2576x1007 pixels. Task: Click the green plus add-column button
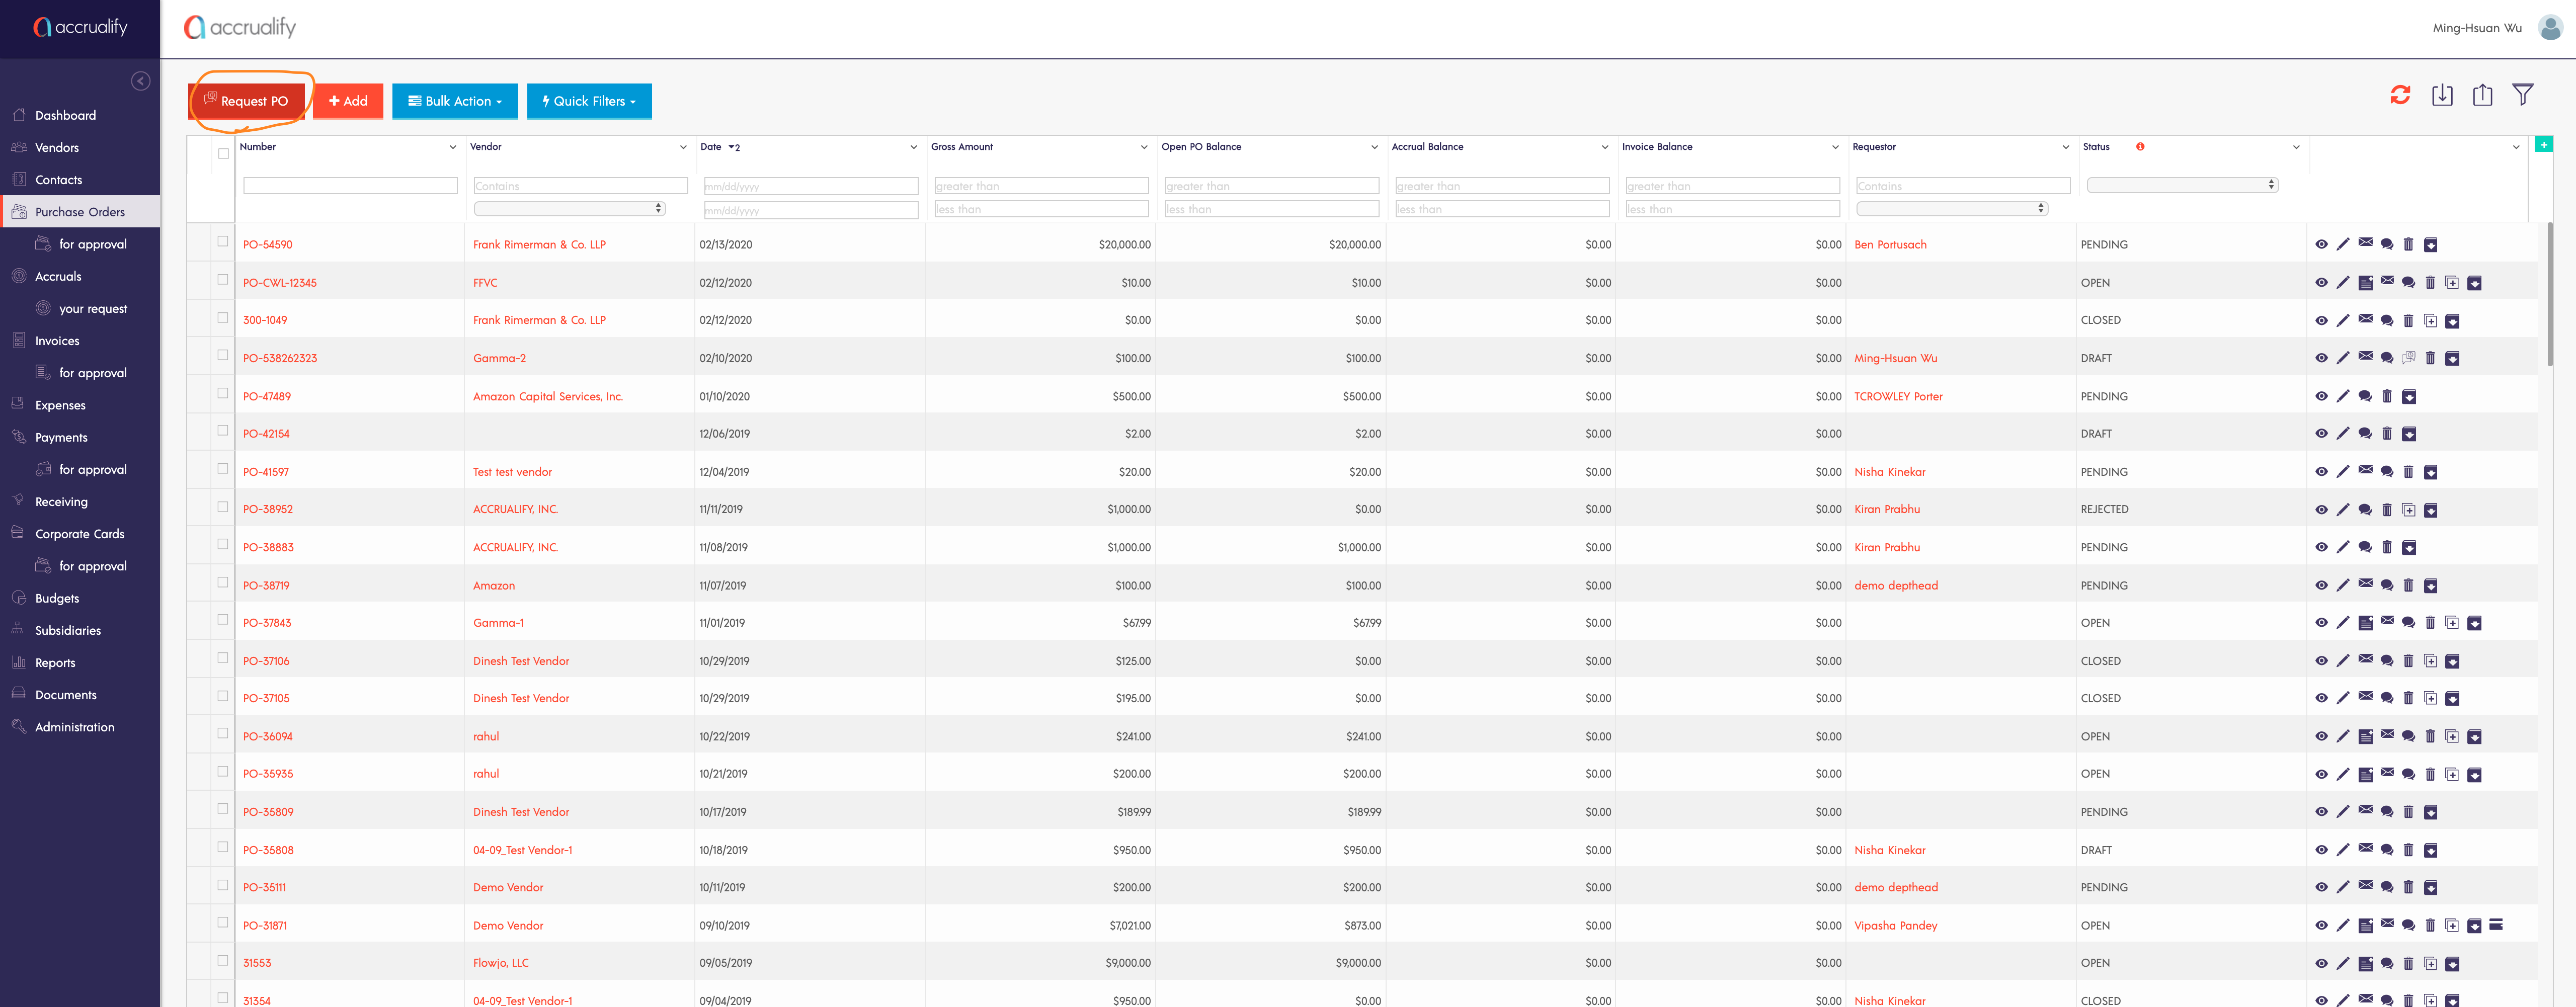click(2543, 145)
